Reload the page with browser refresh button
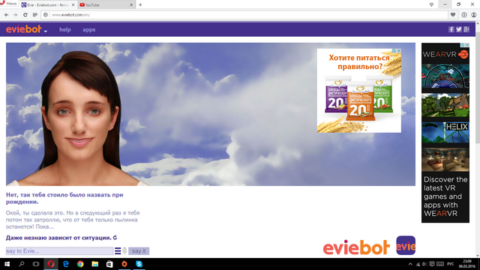Image resolution: width=480 pixels, height=270 pixels. (25, 15)
